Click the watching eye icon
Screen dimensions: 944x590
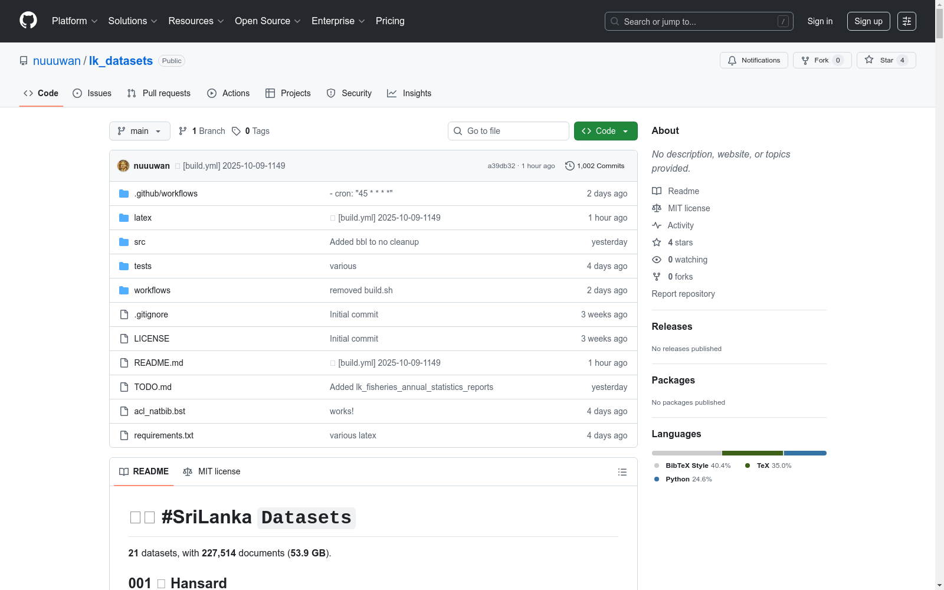[657, 260]
